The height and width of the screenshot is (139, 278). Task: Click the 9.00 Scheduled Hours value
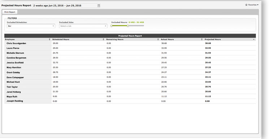[x=55, y=96]
